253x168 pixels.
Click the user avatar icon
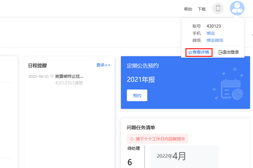point(237,8)
